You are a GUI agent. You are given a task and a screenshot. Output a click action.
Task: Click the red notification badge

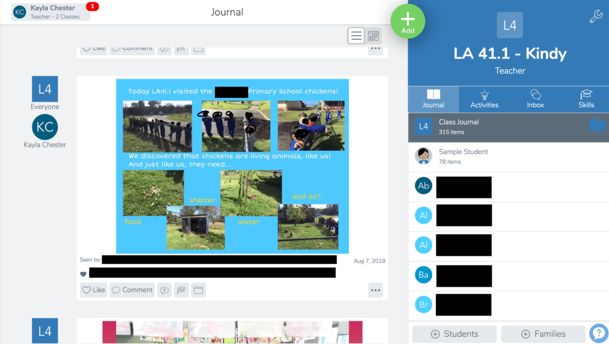click(x=92, y=7)
